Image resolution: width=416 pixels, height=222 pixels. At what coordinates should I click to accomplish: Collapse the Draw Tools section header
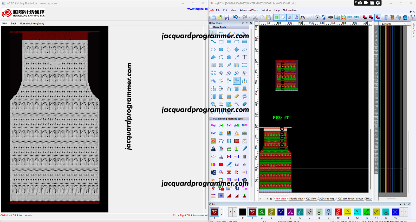point(211,27)
